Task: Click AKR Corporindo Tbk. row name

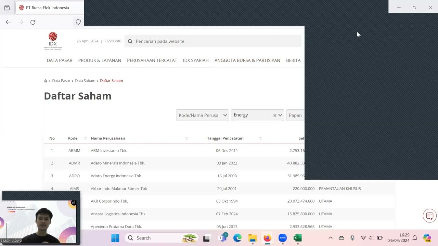Action: pos(109,201)
